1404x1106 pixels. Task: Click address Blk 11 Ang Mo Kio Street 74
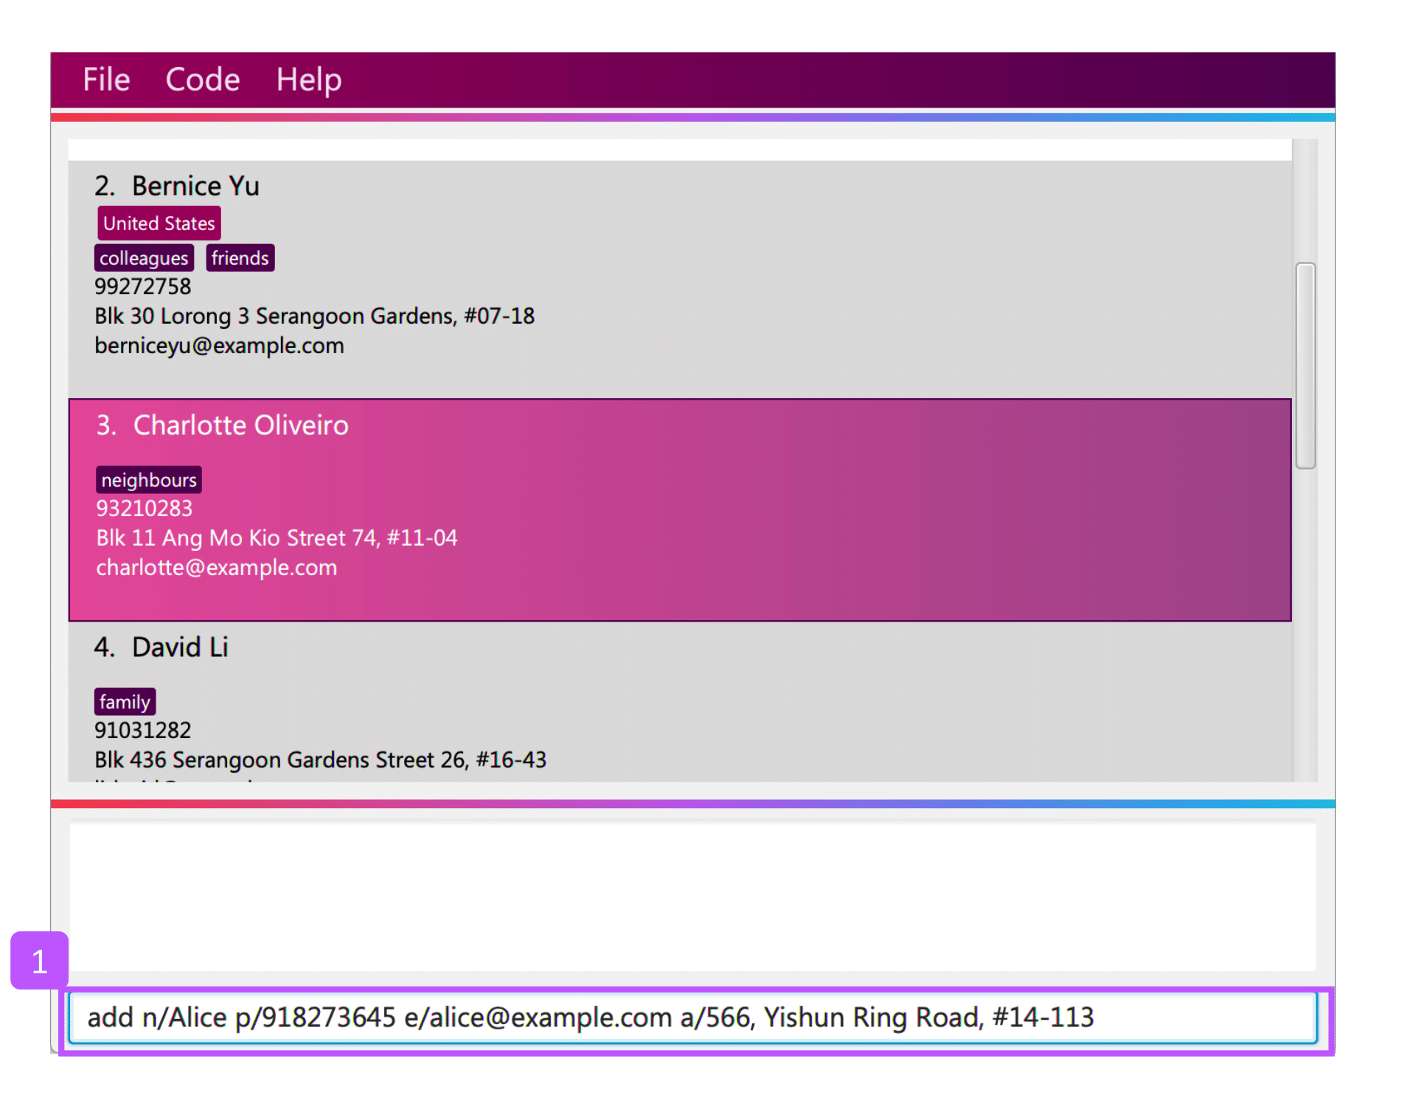277,538
